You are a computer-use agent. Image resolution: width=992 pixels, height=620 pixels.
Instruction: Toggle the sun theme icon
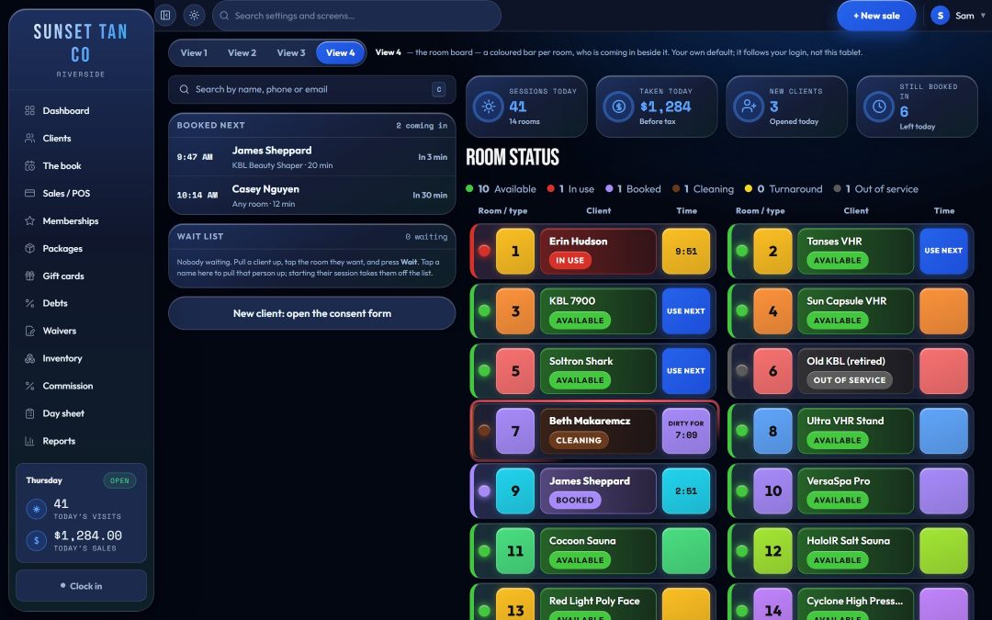click(194, 16)
